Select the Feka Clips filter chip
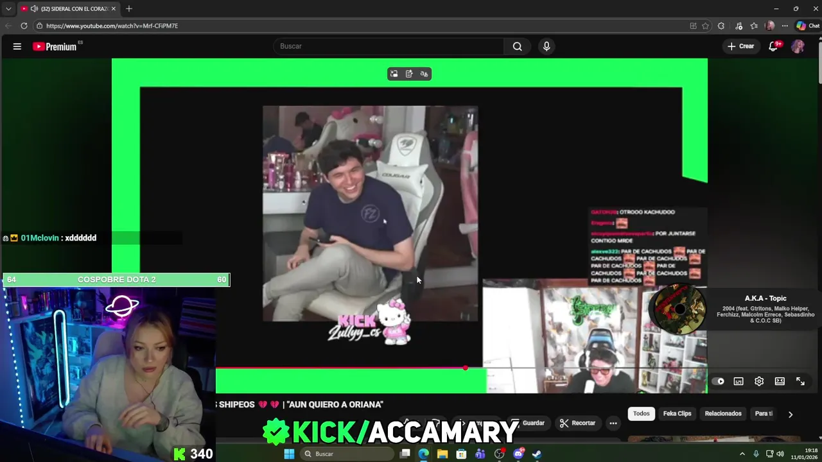 (677, 413)
